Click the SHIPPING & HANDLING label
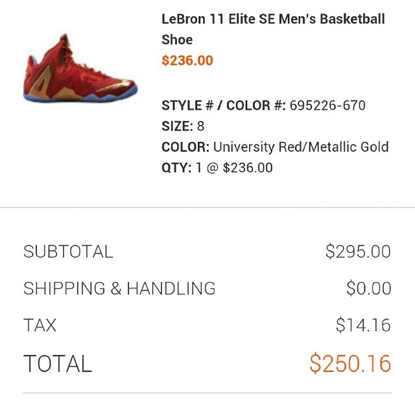This screenshot has height=415, width=415. pyautogui.click(x=119, y=289)
